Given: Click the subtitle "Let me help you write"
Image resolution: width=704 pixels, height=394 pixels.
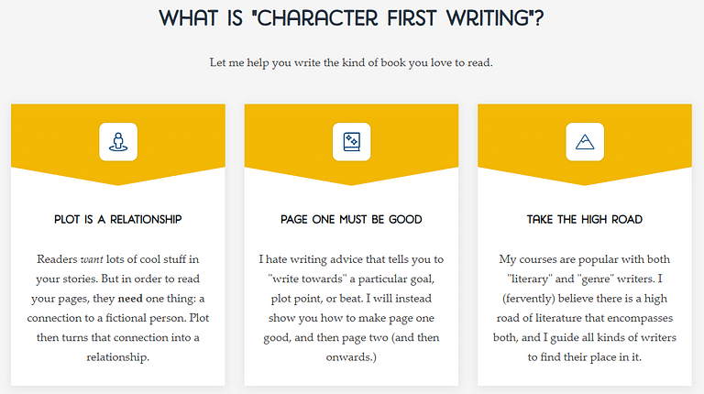Looking at the screenshot, I should coord(351,62).
